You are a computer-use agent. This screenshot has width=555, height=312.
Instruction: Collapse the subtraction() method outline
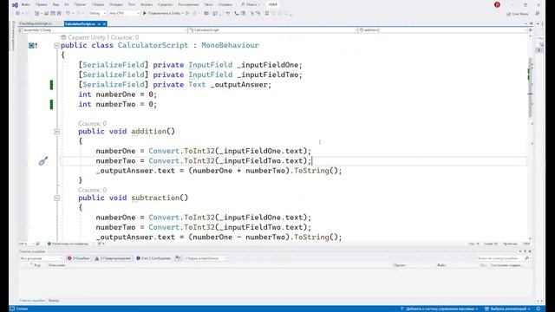(x=56, y=198)
